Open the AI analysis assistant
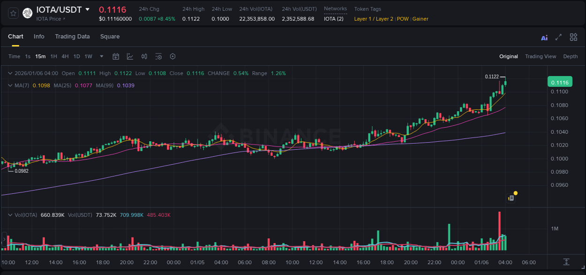This screenshot has height=275, width=586. pyautogui.click(x=544, y=37)
